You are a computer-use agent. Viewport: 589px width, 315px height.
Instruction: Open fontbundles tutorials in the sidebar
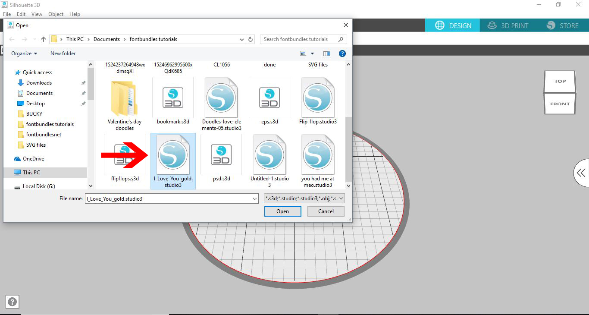(50, 124)
